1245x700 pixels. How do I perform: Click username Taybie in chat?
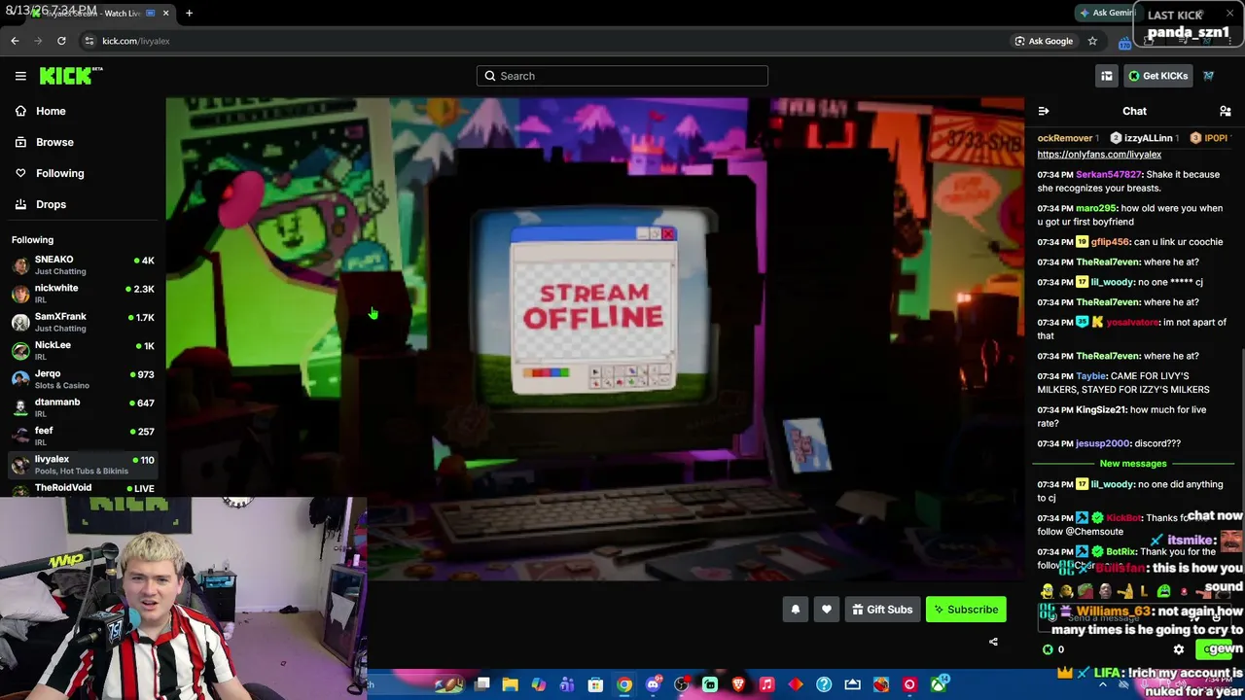coord(1090,376)
